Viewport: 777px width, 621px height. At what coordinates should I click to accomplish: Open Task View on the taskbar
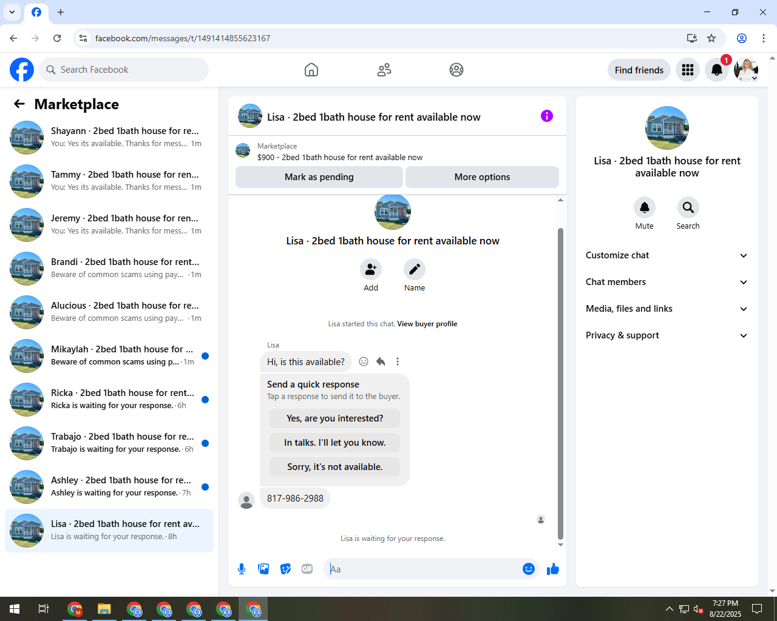[x=44, y=609]
